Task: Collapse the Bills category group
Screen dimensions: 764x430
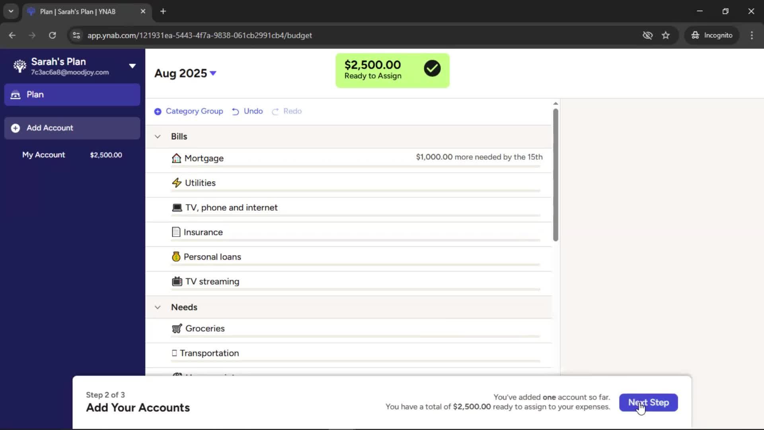Action: pyautogui.click(x=158, y=137)
